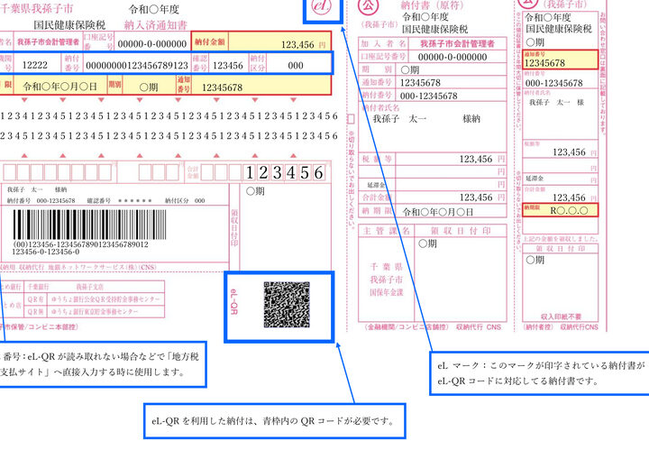Click the 納付区分 value 000

pos(296,65)
